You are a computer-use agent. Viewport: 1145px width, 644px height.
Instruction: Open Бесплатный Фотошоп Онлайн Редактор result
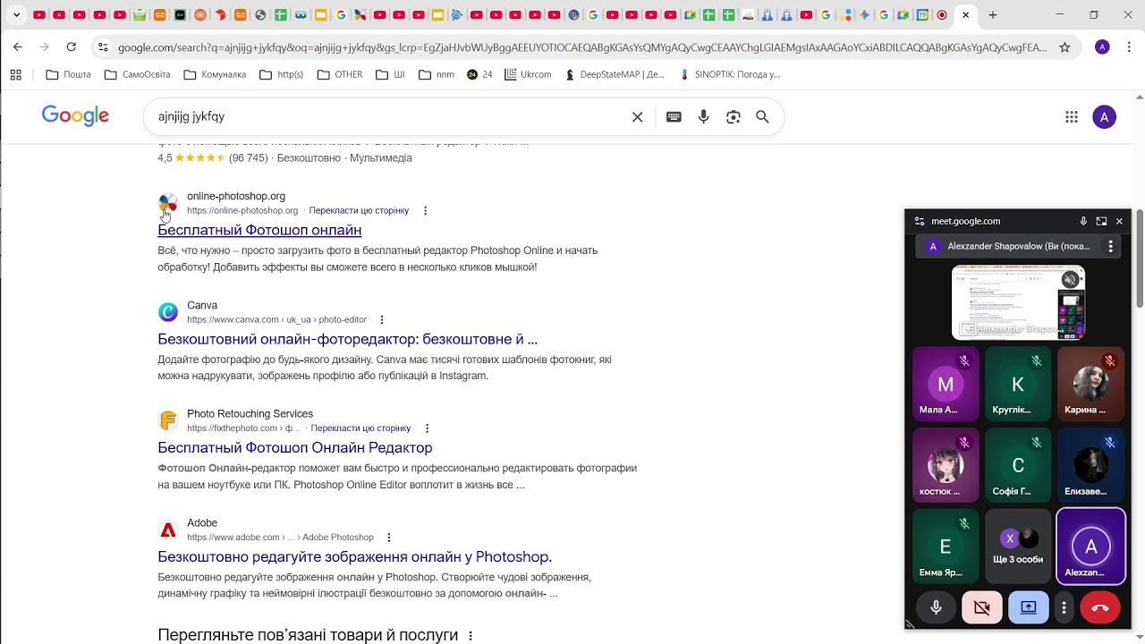pyautogui.click(x=294, y=447)
